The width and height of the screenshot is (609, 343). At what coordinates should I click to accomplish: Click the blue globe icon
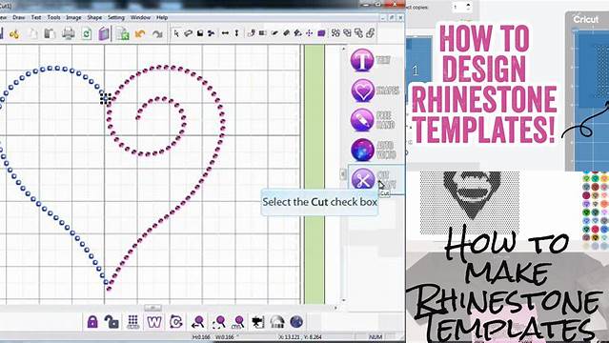(296, 322)
